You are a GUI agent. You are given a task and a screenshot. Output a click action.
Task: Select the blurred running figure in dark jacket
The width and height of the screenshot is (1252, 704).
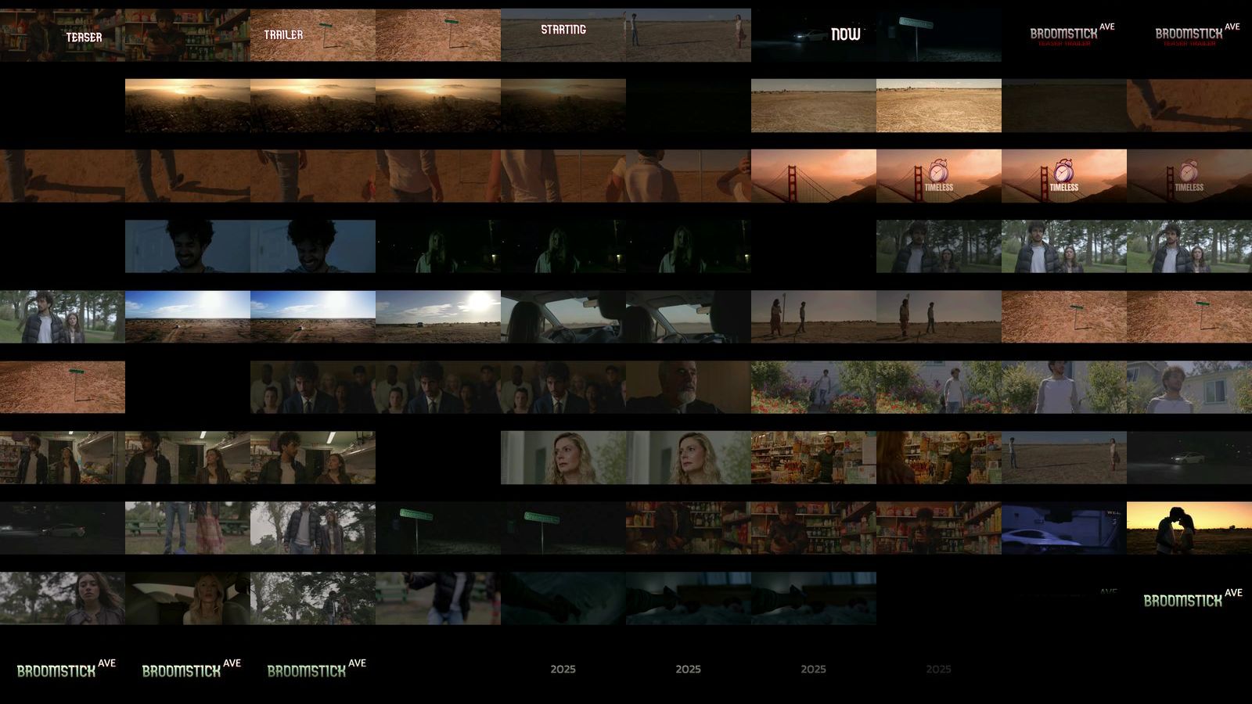pyautogui.click(x=438, y=598)
